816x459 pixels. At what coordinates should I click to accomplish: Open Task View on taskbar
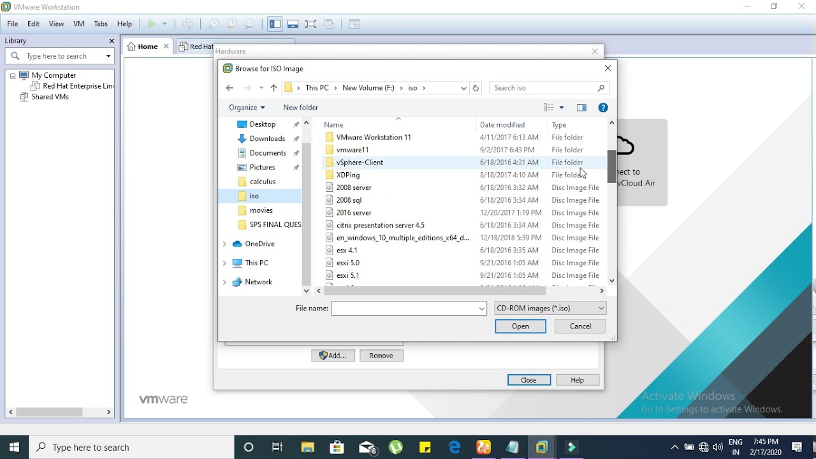tap(277, 448)
